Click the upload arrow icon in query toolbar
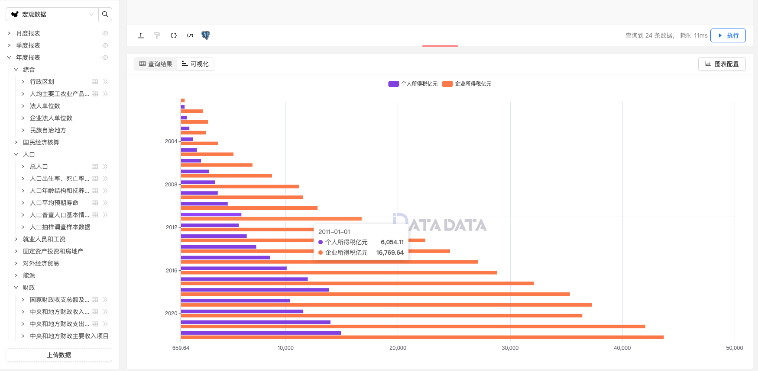The image size is (758, 371). [x=141, y=35]
